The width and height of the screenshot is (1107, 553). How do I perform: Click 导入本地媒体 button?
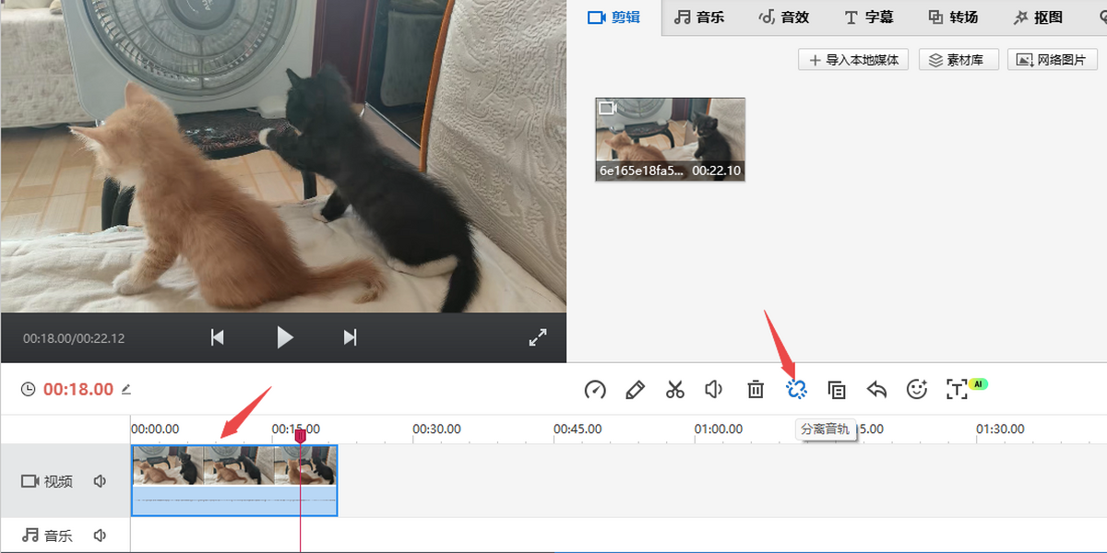pyautogui.click(x=853, y=60)
